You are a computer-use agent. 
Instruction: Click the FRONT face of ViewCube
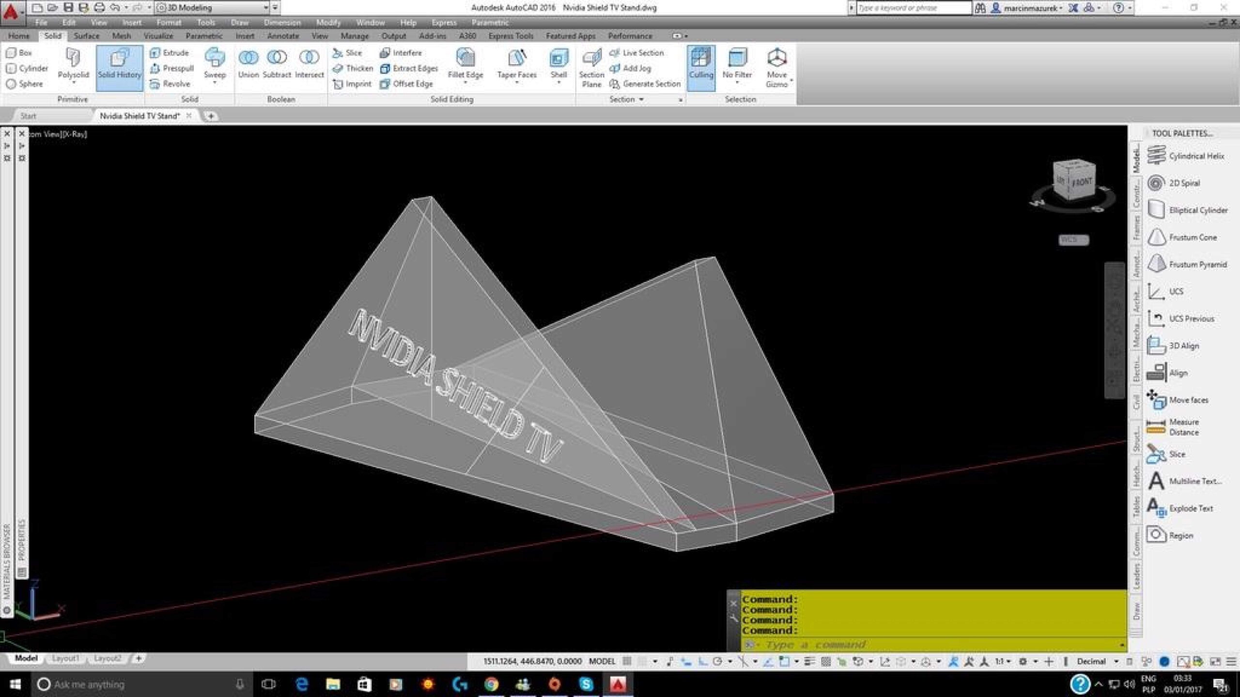(1082, 183)
